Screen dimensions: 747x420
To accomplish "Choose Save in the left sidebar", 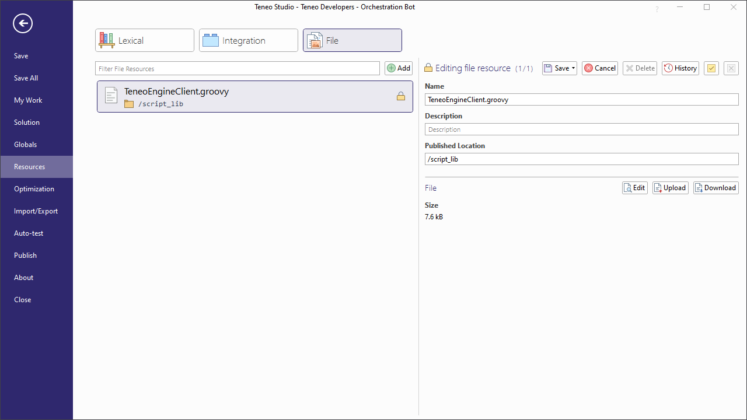I will [36, 56].
